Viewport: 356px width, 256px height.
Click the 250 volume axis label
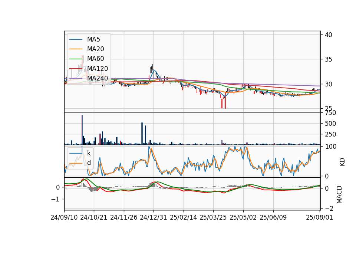[x=330, y=134]
